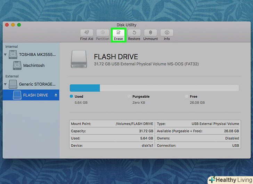Click the blue used-space bar segment
Image resolution: width=253 pixels, height=184 pixels.
(84, 88)
